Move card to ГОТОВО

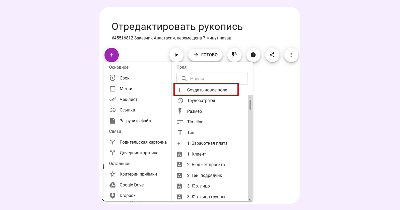pyautogui.click(x=205, y=55)
